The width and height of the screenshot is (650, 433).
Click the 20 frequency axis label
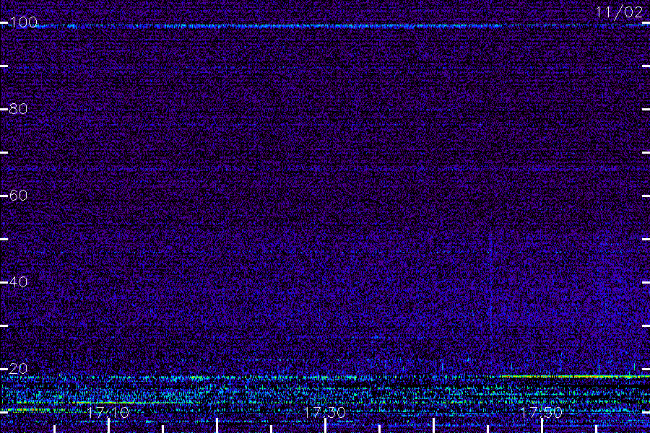18,368
